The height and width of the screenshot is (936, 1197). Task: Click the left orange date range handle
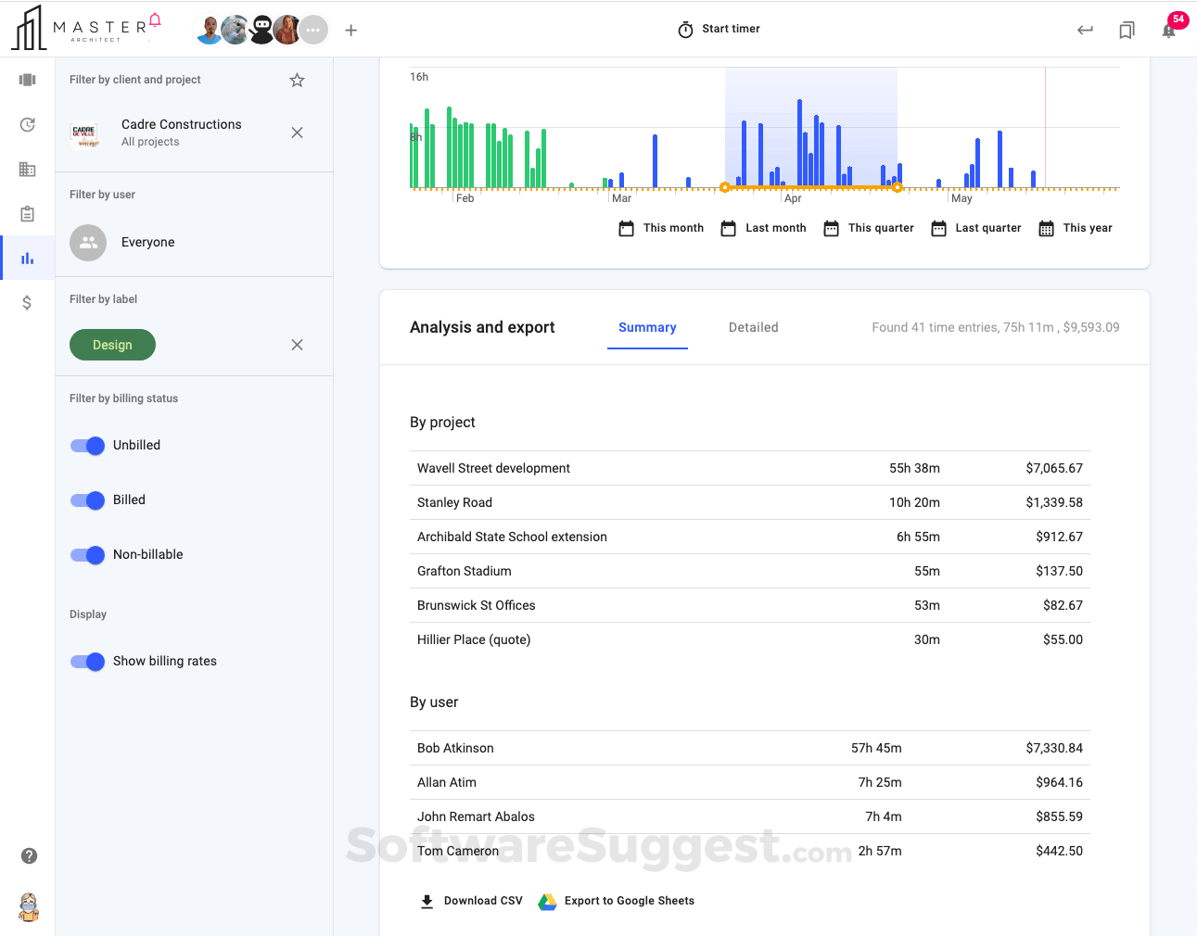(725, 188)
